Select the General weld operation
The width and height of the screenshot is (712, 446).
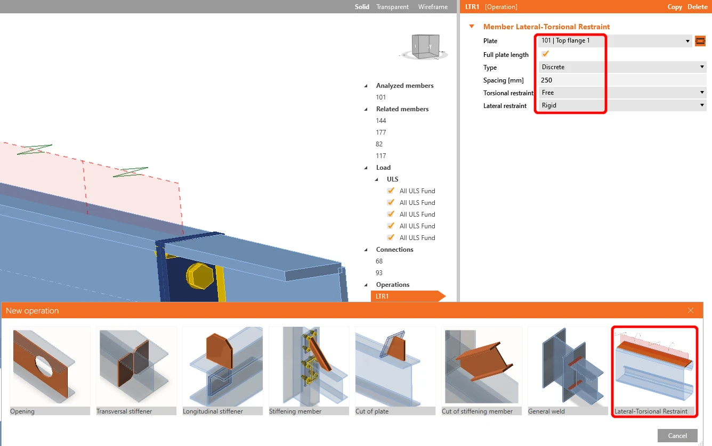(568, 371)
